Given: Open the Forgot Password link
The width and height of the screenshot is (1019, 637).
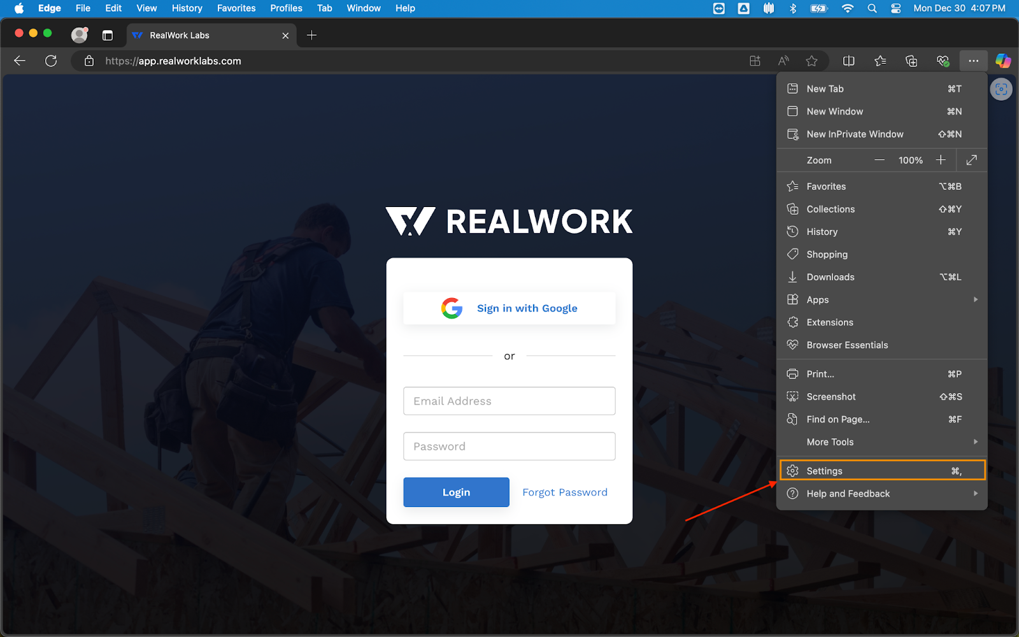Looking at the screenshot, I should pyautogui.click(x=565, y=492).
